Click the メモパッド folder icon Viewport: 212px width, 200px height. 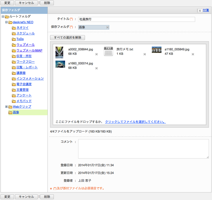click(14, 101)
